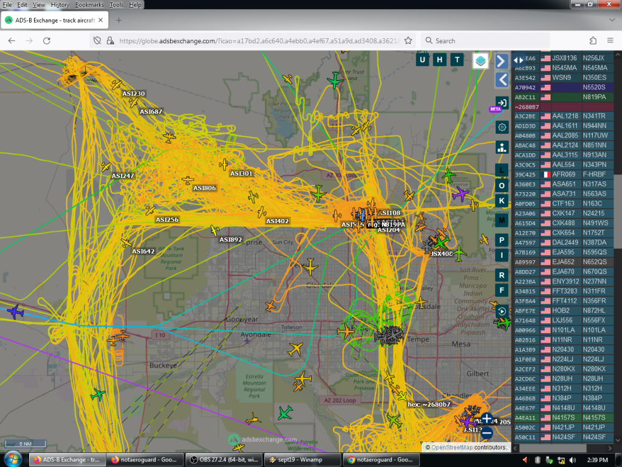Click the R button on map

(x=502, y=275)
